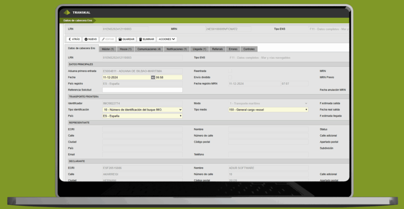
Task: Click the Editar pencil button
Action: pos(108,39)
